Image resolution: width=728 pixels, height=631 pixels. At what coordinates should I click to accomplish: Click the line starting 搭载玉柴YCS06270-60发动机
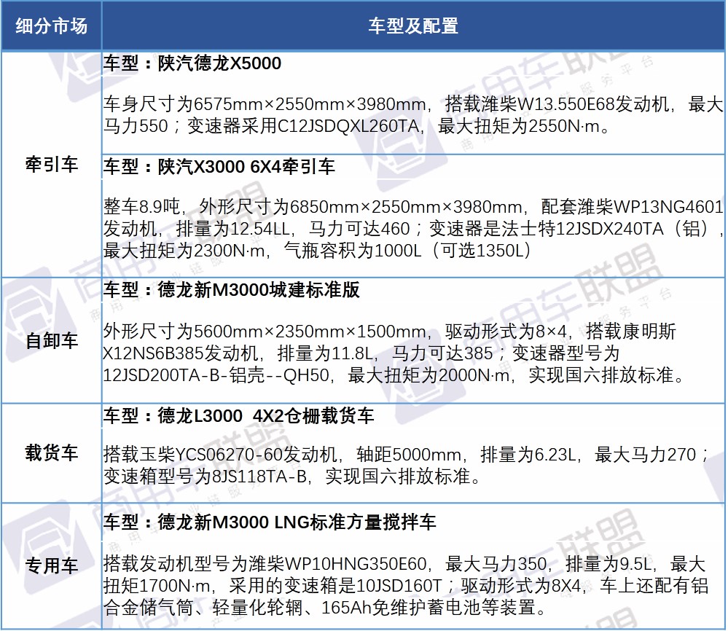point(406,455)
